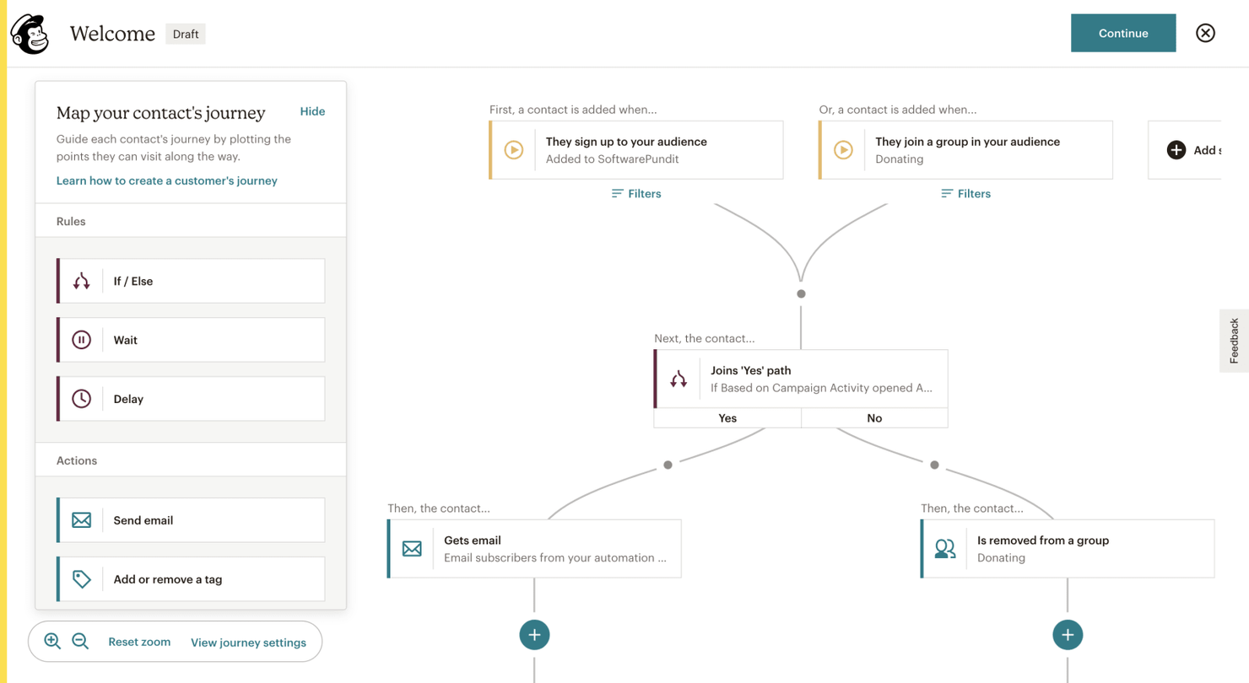Viewport: 1249px width, 683px height.
Task: Open the Feedback tab on the right edge
Action: click(1235, 341)
